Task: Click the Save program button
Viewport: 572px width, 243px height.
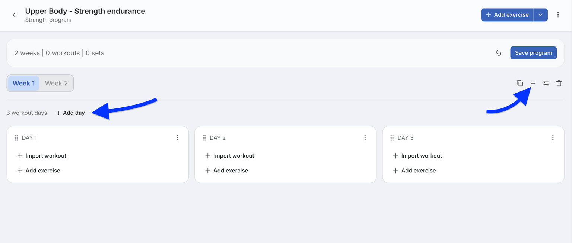Action: pos(534,53)
